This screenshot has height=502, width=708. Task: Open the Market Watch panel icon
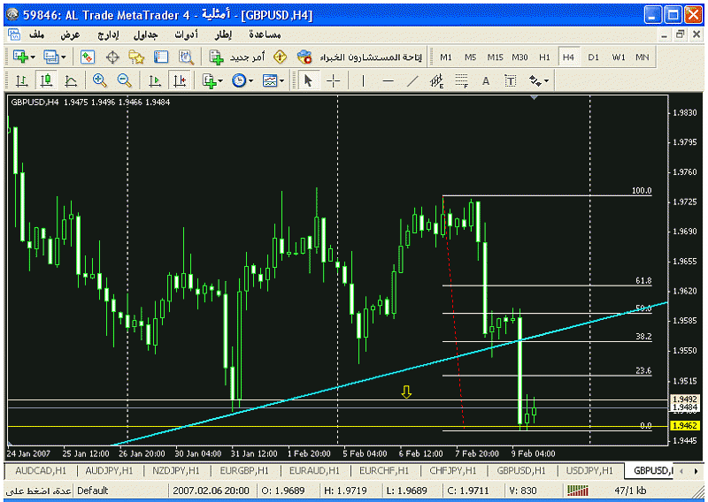pos(87,57)
